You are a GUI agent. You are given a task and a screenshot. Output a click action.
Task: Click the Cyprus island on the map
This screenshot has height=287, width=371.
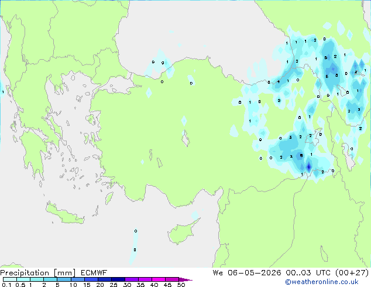tap(183, 232)
